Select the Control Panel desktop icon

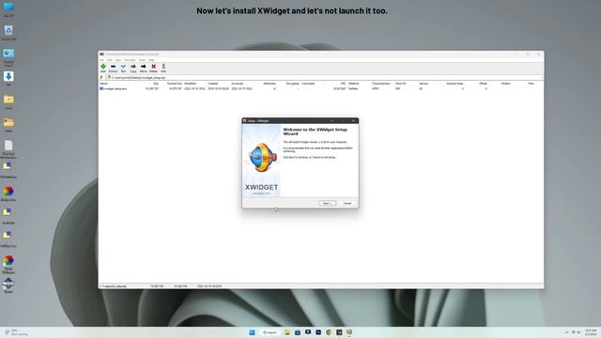pyautogui.click(x=8, y=56)
